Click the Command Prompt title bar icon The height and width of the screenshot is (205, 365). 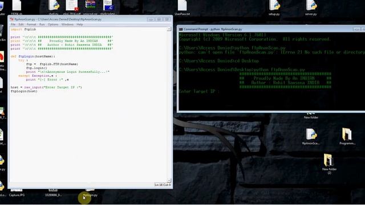click(181, 29)
